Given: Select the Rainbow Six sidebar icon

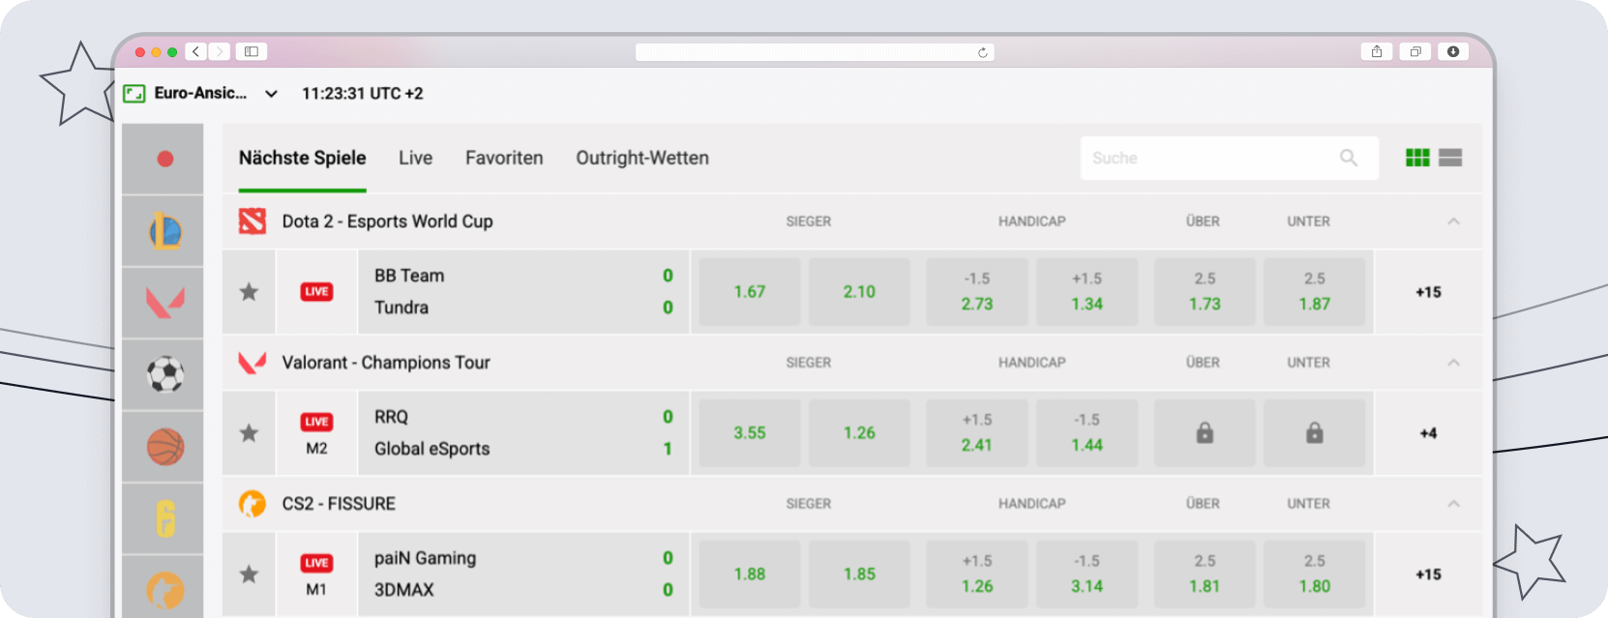Looking at the screenshot, I should click(x=164, y=518).
